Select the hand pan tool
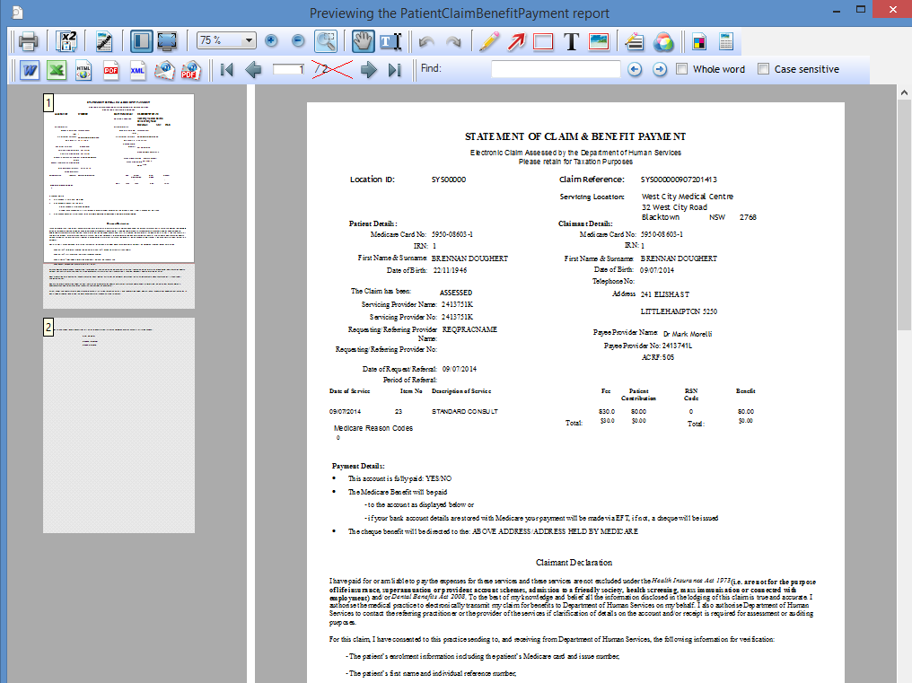Image resolution: width=912 pixels, height=683 pixels. tap(363, 41)
